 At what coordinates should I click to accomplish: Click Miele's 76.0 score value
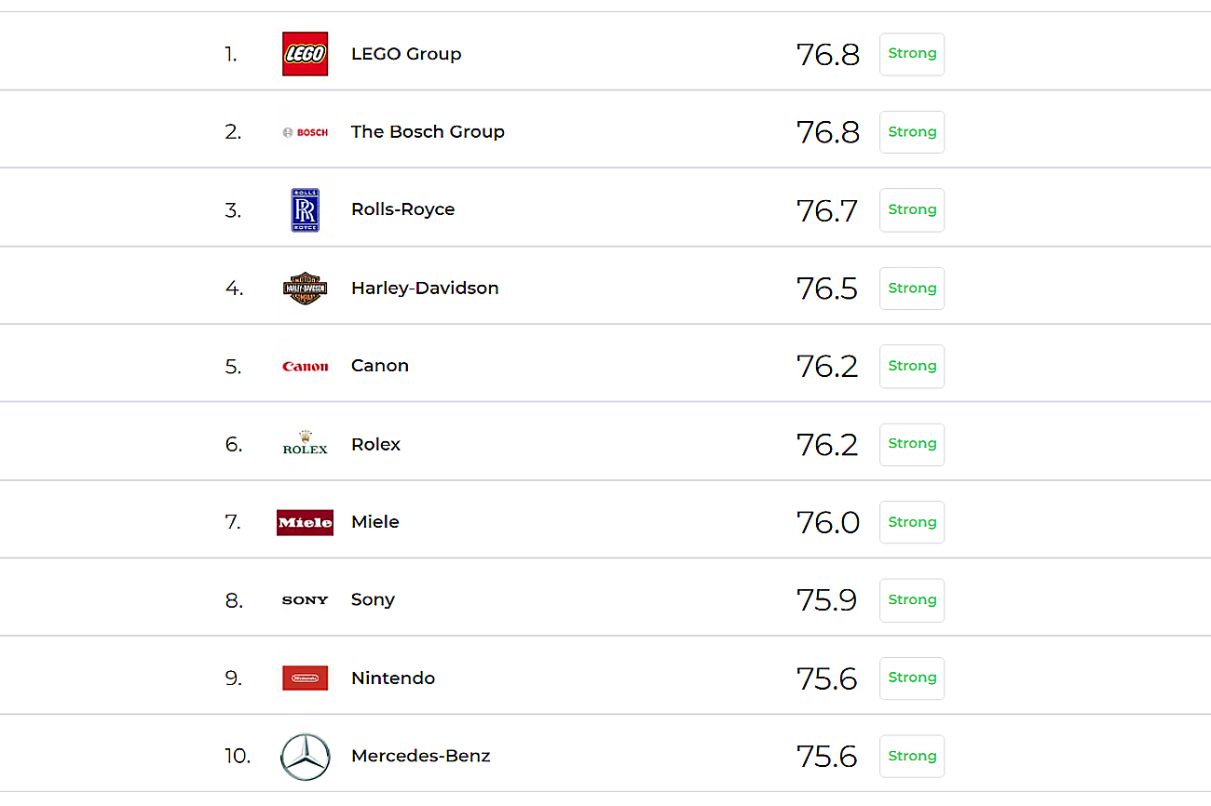pos(827,522)
